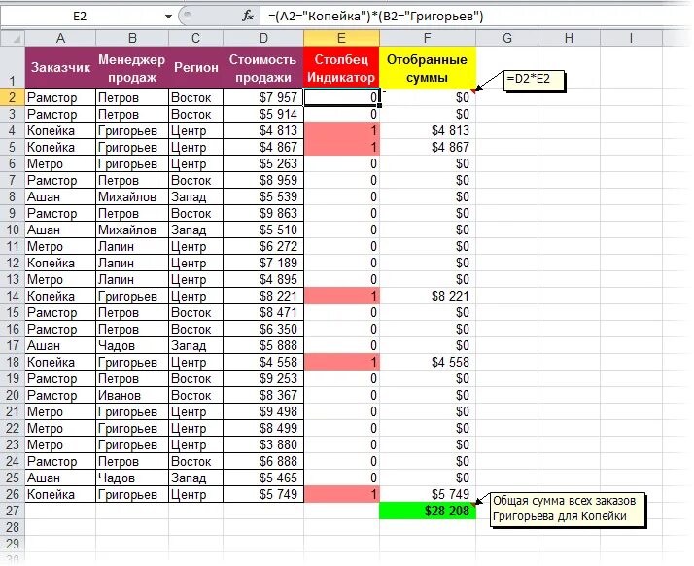Click cell $7 189
The image size is (694, 566).
[x=263, y=264]
